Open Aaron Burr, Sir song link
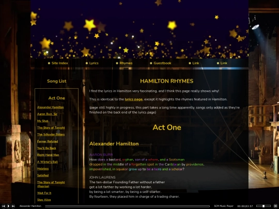Screen dimensions: 279x209 pyautogui.click(x=47, y=114)
